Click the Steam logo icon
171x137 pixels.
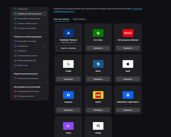click(x=98, y=64)
